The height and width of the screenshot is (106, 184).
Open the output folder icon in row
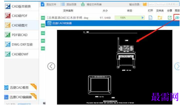(x=160, y=18)
